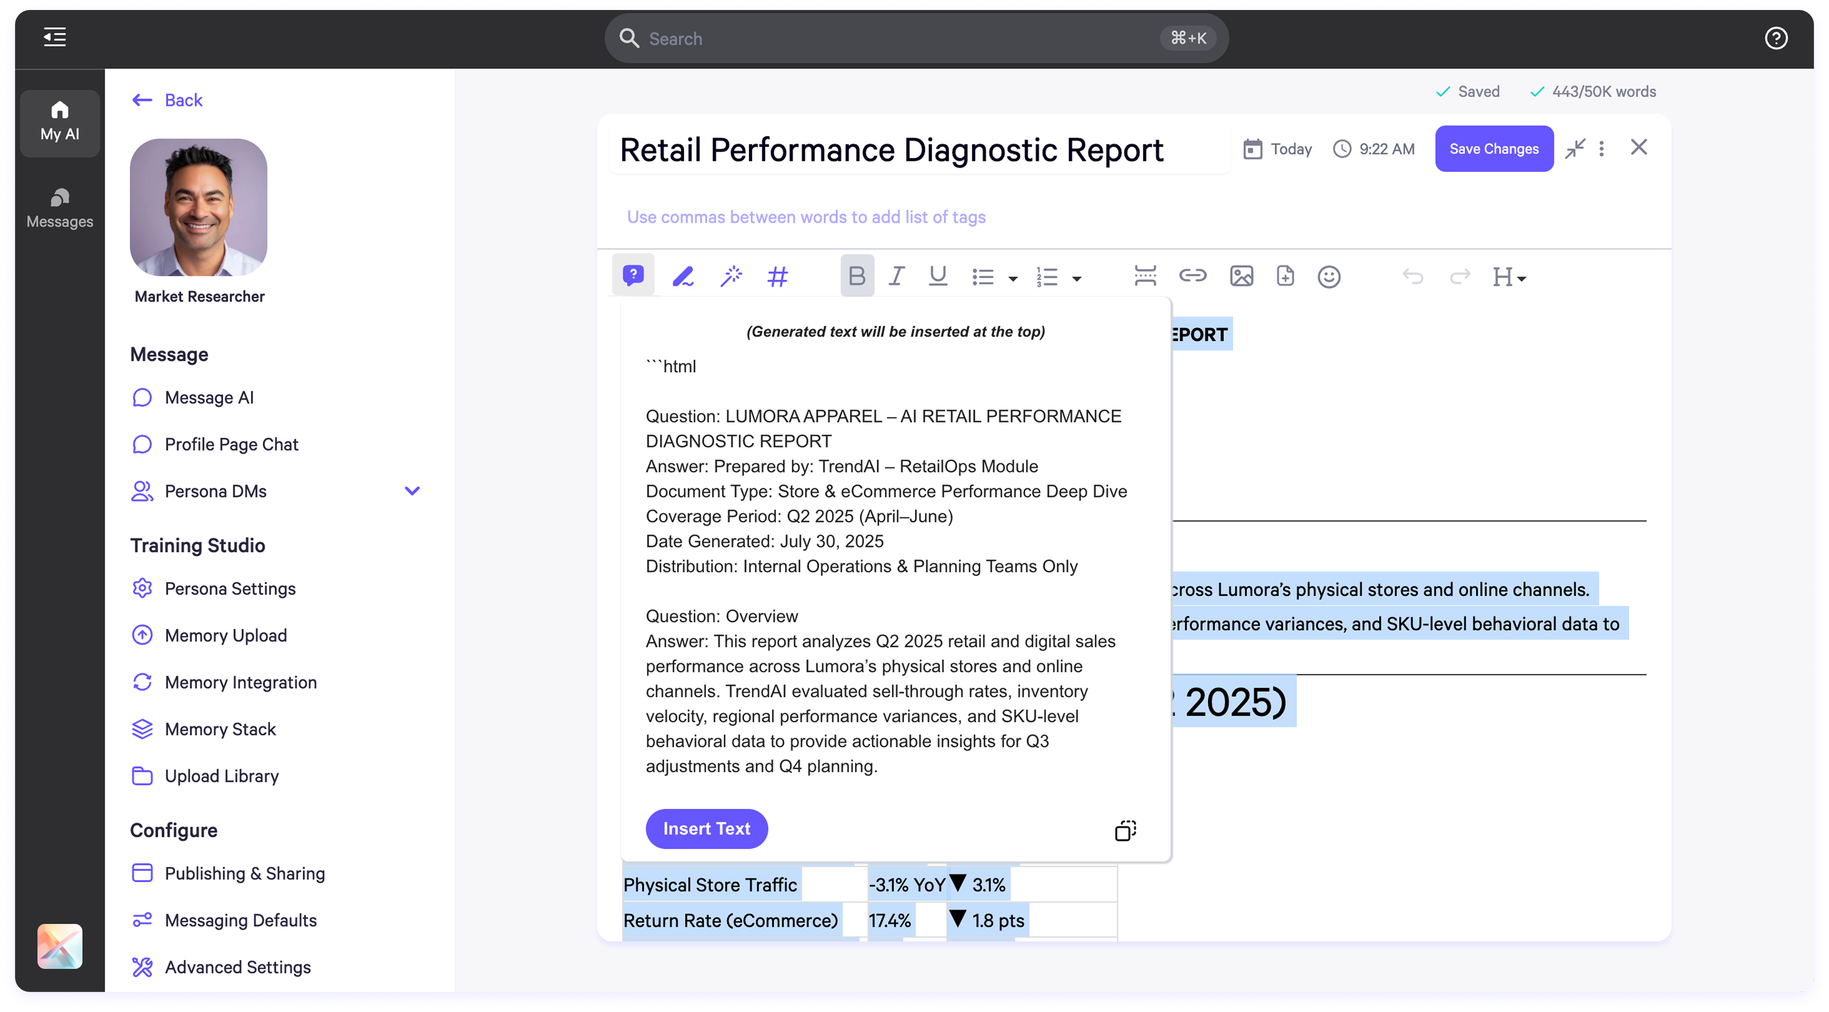Open the heading style dropdown
Image resolution: width=1829 pixels, height=1012 pixels.
point(1508,277)
